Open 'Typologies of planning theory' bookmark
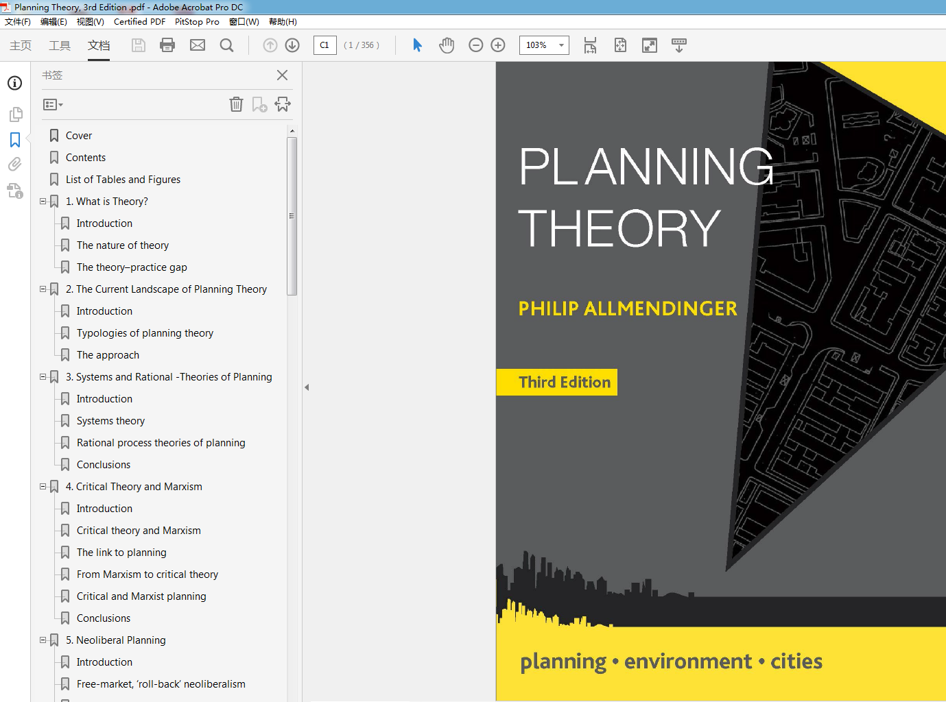946x702 pixels. click(145, 333)
